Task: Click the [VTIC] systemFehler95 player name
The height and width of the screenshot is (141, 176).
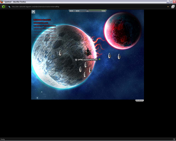Action: click(88, 60)
